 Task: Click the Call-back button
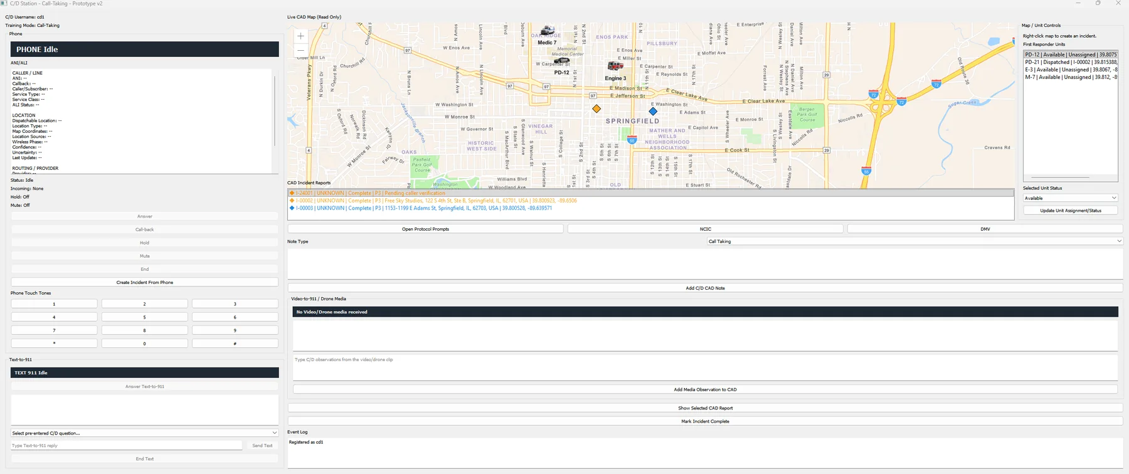point(144,229)
